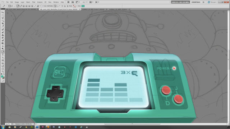Select the Brush tool
Screen dimensions: 230x129
click(3, 32)
